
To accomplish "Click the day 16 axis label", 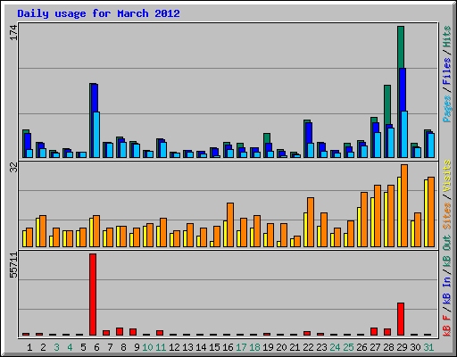I will 228,347.
